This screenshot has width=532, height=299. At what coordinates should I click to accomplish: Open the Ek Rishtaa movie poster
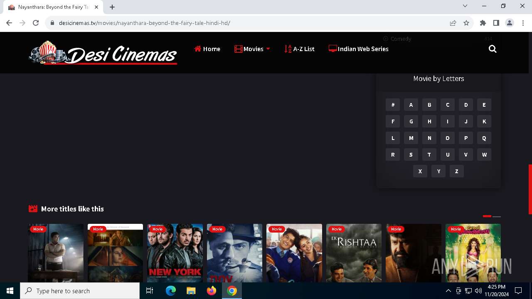pos(354,253)
